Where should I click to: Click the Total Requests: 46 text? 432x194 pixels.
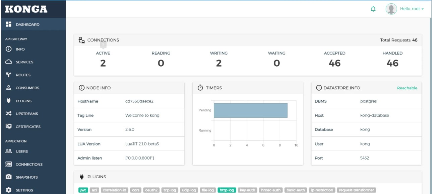(x=399, y=40)
